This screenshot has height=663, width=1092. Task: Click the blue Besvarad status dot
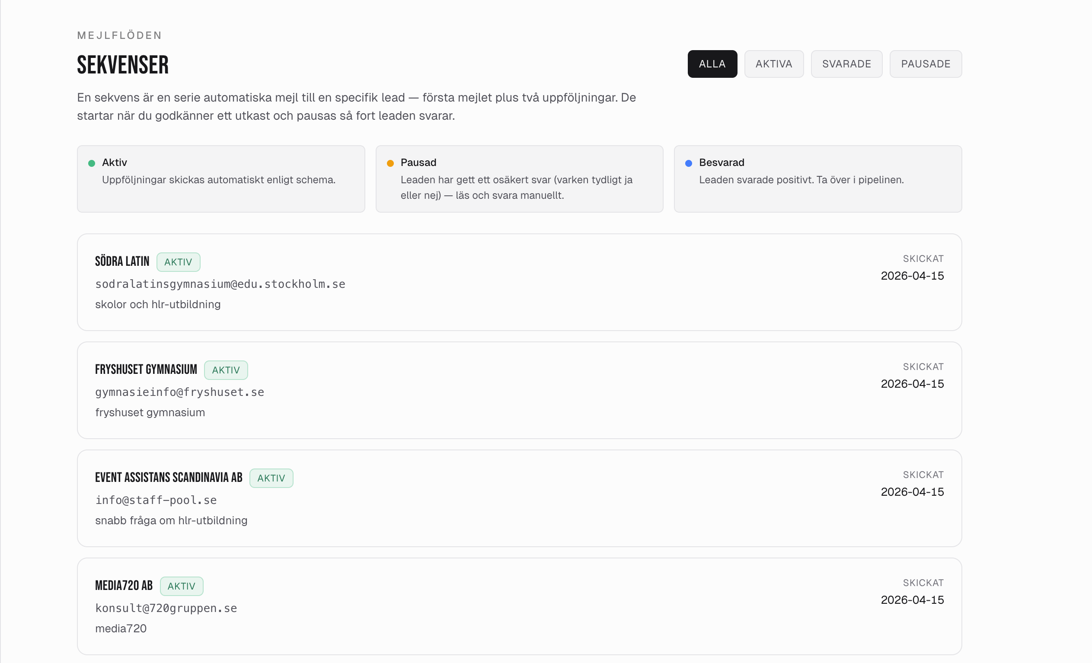tap(688, 163)
